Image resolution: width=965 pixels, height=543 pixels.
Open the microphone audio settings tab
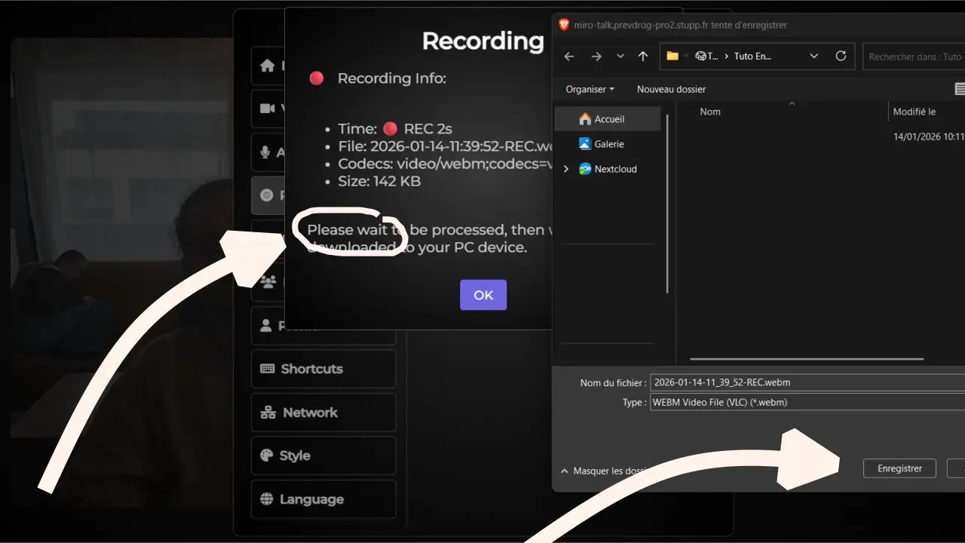click(x=265, y=152)
